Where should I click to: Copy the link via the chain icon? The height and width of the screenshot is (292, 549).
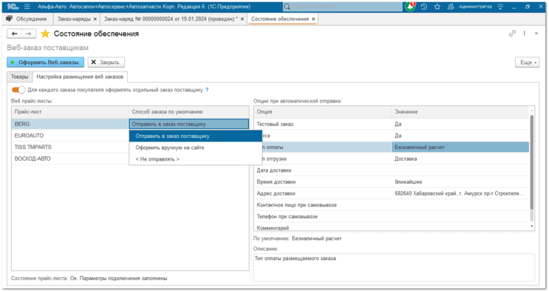(512, 33)
